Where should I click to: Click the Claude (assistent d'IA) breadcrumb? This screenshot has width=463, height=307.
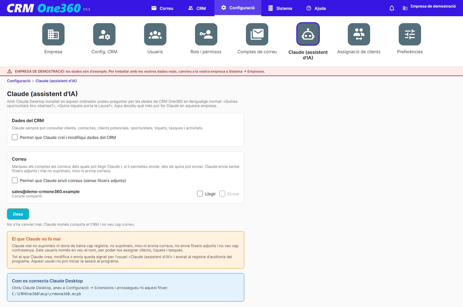tap(56, 81)
